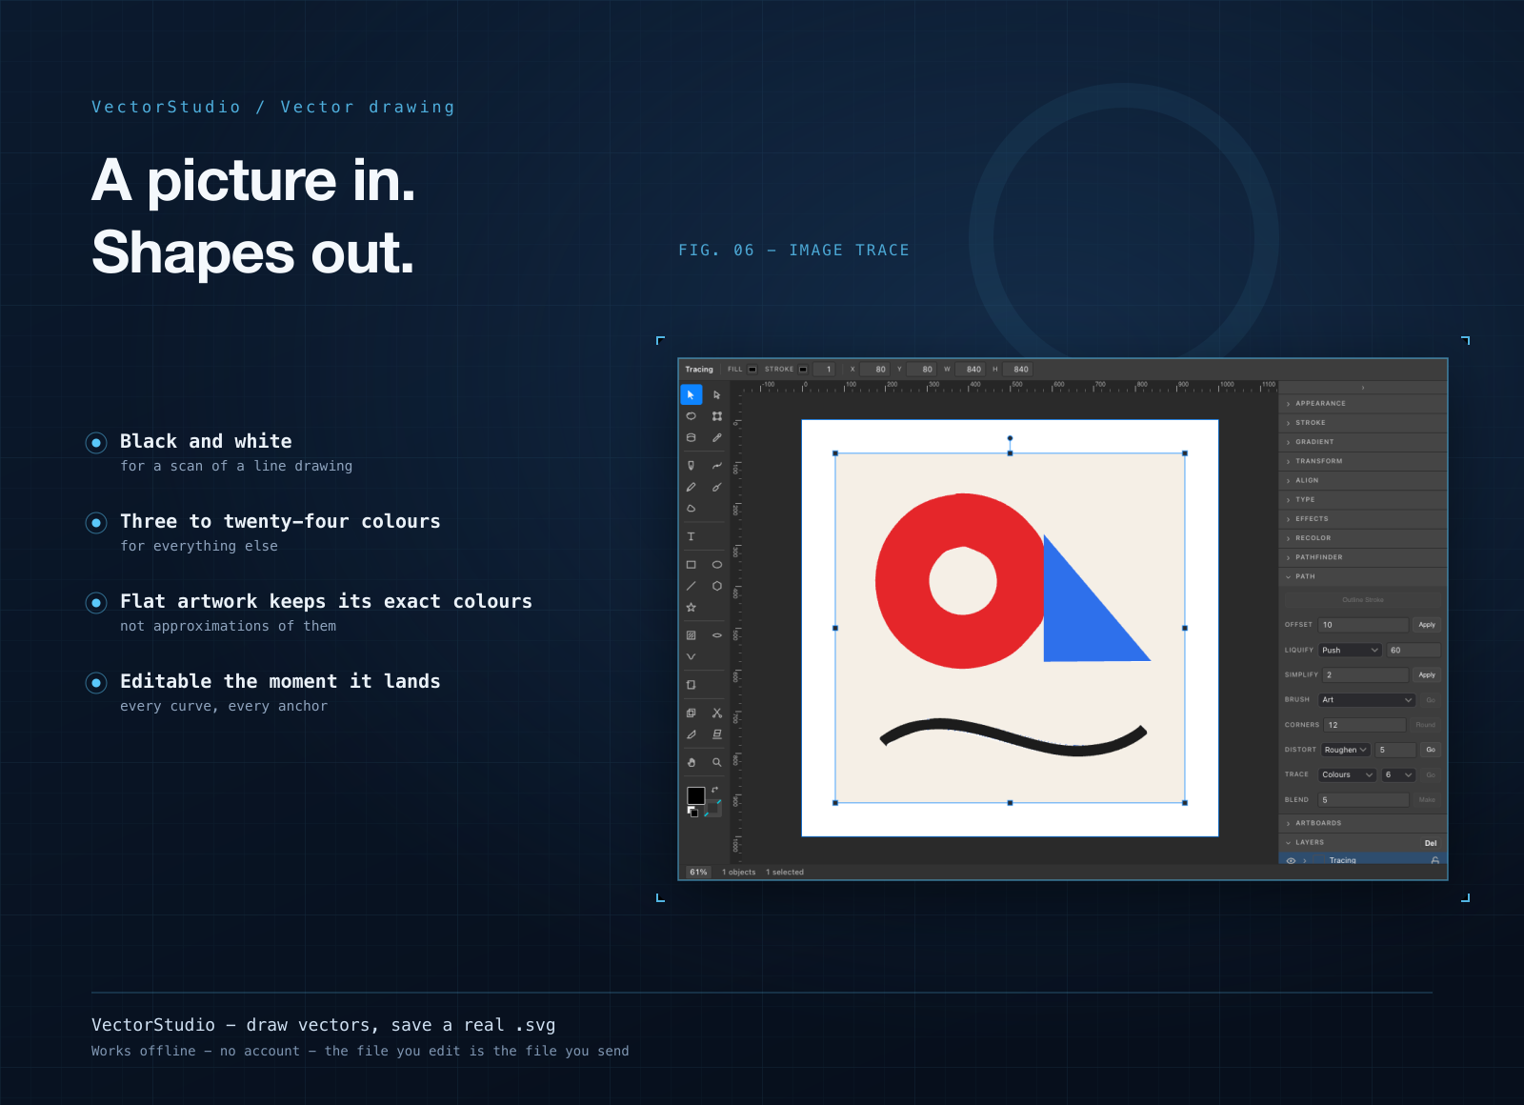The image size is (1524, 1105).
Task: Toggle visibility eye of Tracing layer
Action: pyautogui.click(x=1291, y=860)
